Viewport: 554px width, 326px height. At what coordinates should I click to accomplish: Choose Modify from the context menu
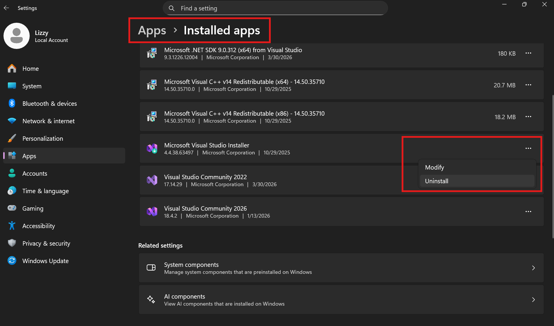pos(477,168)
